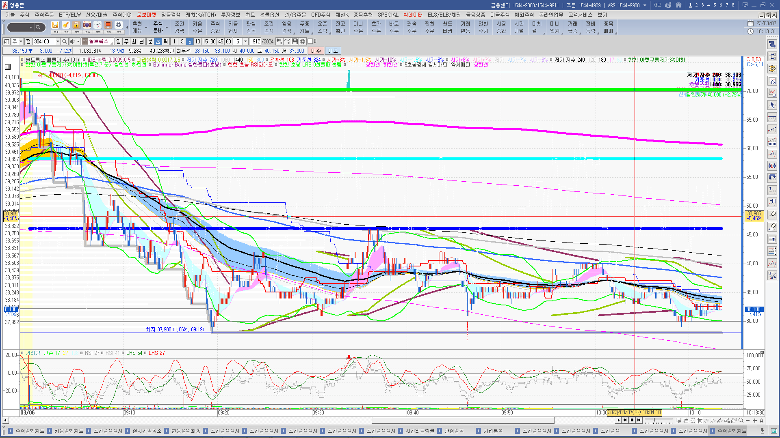Expand the 추천메뉴 dropdown arrow
The height and width of the screenshot is (438, 780).
(146, 28)
